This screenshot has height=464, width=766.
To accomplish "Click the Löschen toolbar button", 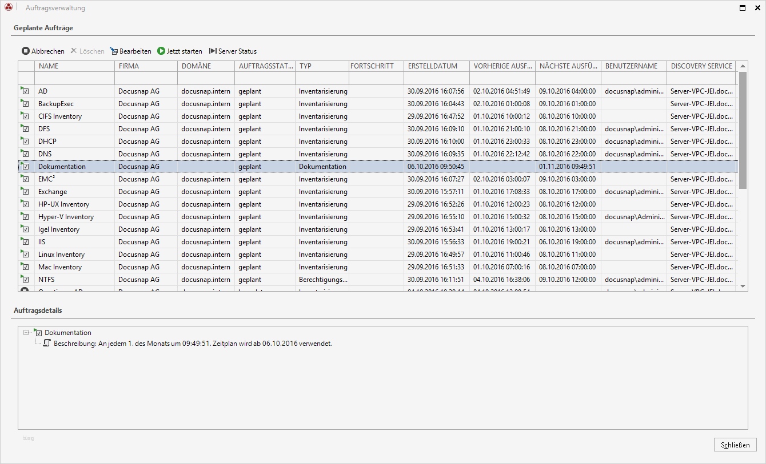I will coord(87,51).
